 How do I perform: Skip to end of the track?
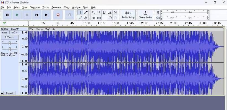coord(47,15)
